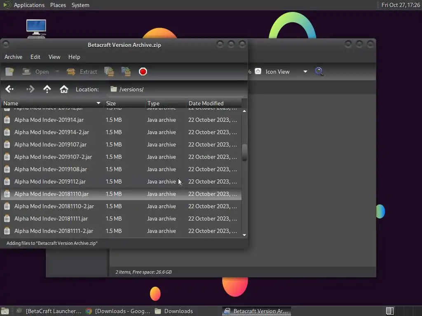Open the Places menu in top panel

click(58, 5)
